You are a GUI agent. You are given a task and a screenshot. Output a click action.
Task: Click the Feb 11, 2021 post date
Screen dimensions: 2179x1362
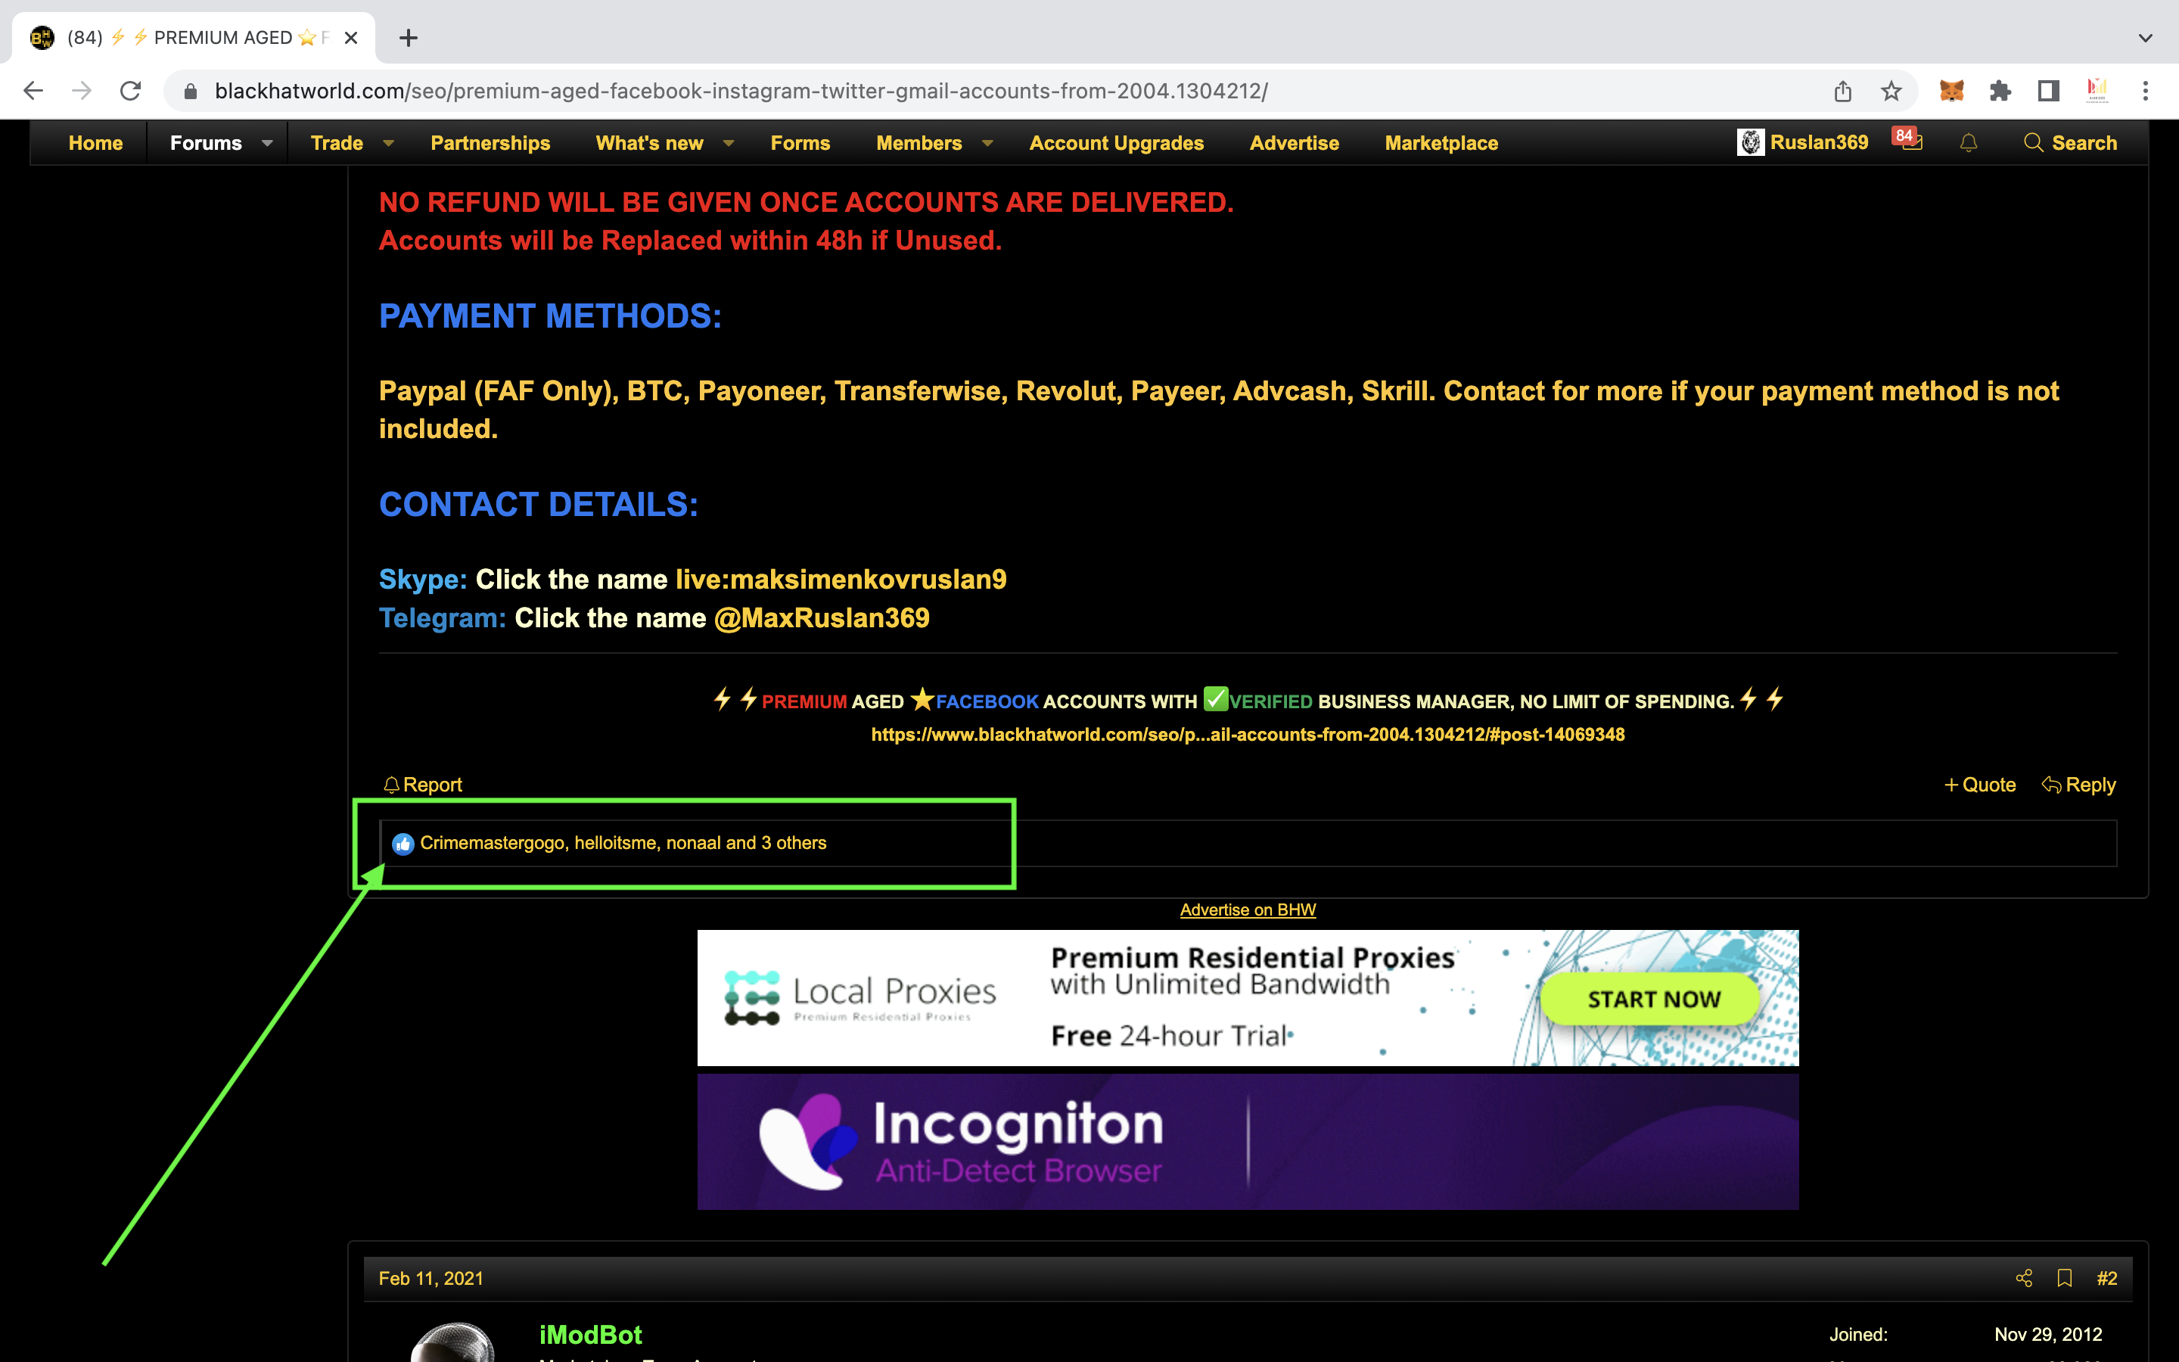pos(431,1279)
